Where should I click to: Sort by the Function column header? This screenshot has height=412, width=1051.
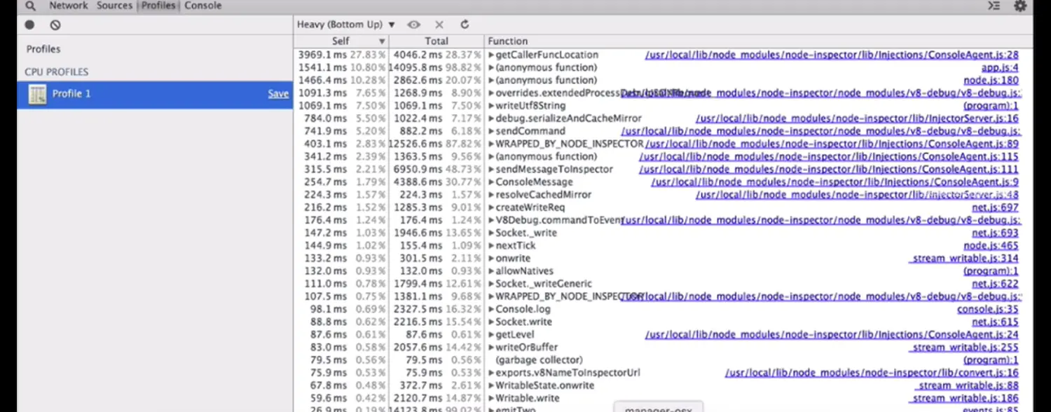tap(759, 41)
